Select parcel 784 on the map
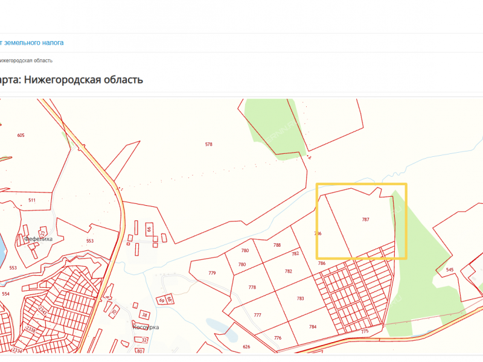The image size is (483, 362). tap(313, 326)
